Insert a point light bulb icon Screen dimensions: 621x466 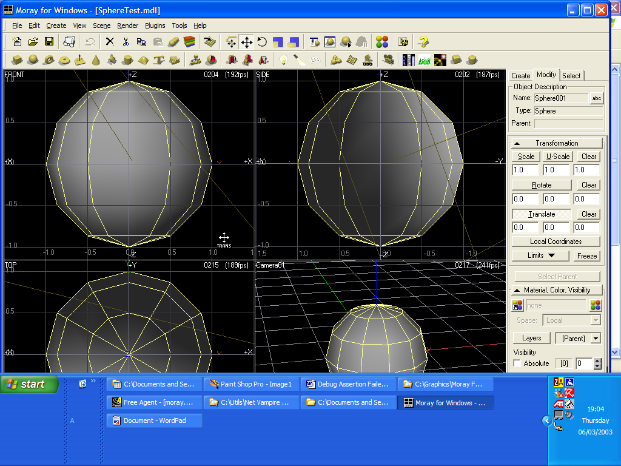pos(283,59)
